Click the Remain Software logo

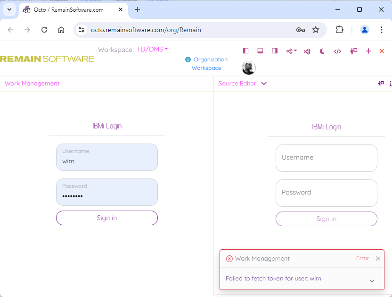pos(47,59)
